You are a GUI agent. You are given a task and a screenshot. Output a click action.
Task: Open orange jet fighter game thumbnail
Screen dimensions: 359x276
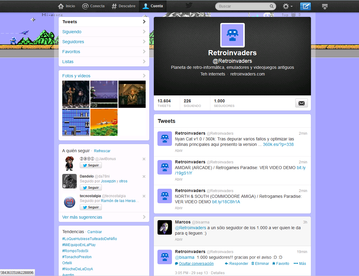104,122
